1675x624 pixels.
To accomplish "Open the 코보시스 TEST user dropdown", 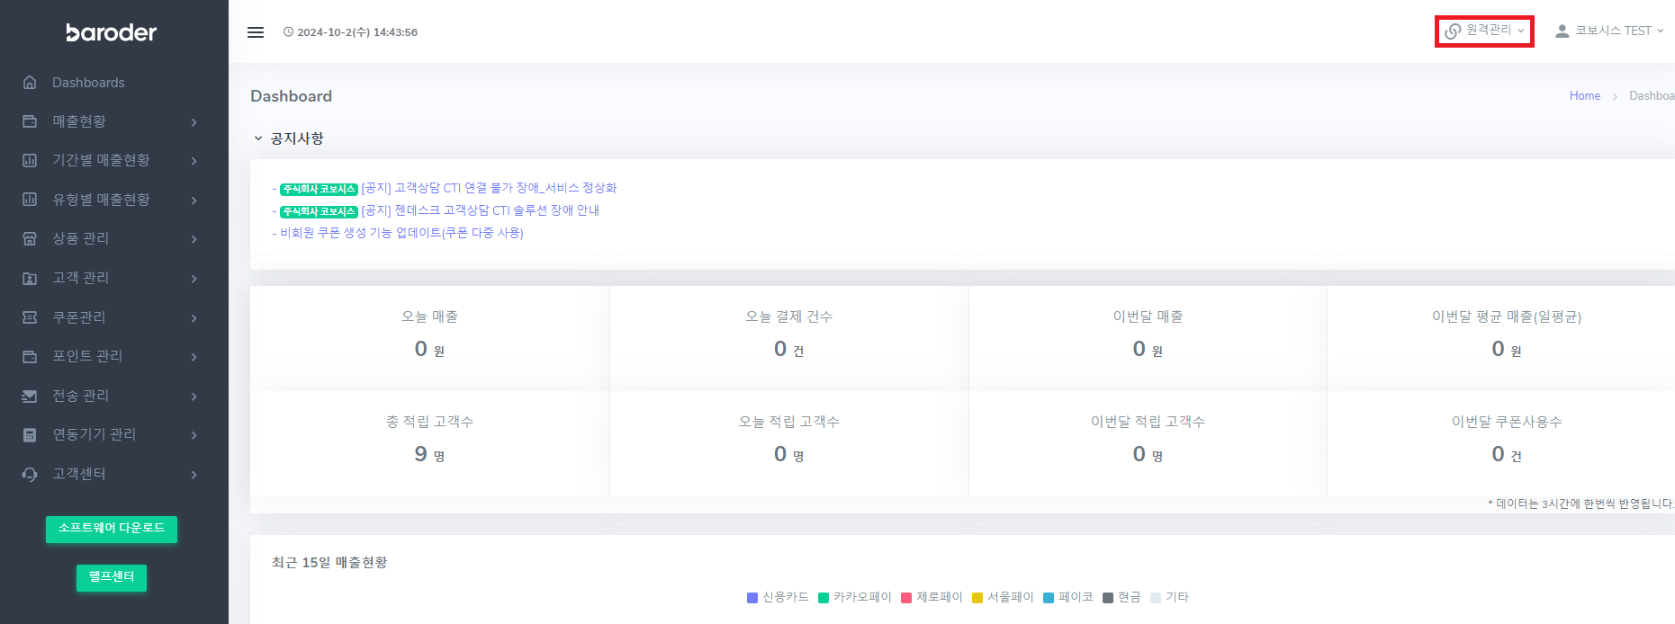I will pos(1609,31).
